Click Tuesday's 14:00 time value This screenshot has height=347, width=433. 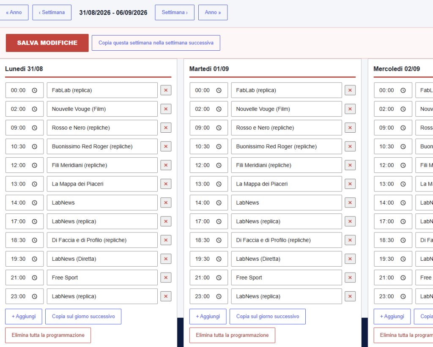click(x=203, y=202)
